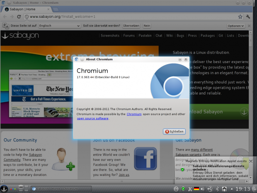The image size is (257, 193).
Task: Click the Sabayon logo in the page header
Action: (x=20, y=36)
